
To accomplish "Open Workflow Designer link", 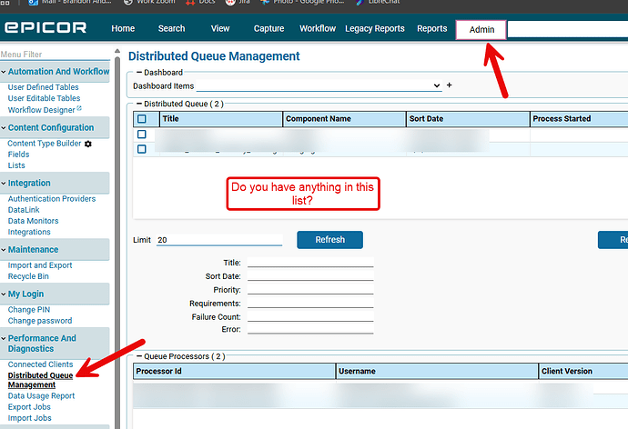I will click(41, 110).
